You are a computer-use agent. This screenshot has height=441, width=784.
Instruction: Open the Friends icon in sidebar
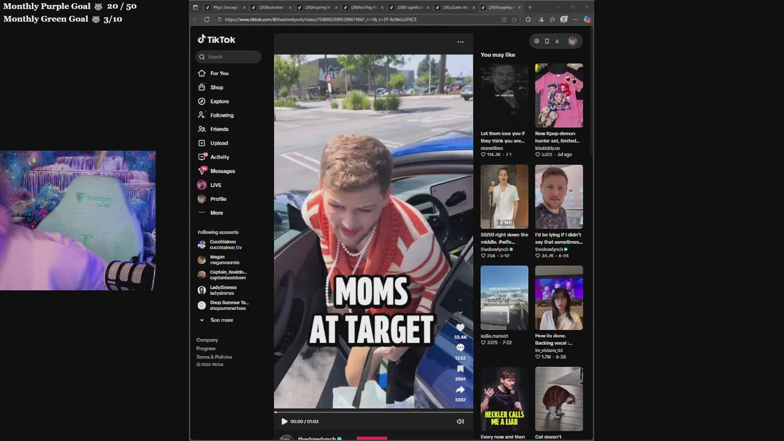pyautogui.click(x=202, y=129)
